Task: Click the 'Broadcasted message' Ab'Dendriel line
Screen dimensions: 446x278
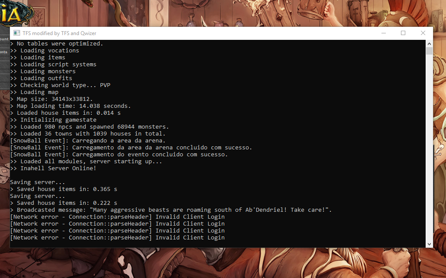Action: (x=171, y=210)
